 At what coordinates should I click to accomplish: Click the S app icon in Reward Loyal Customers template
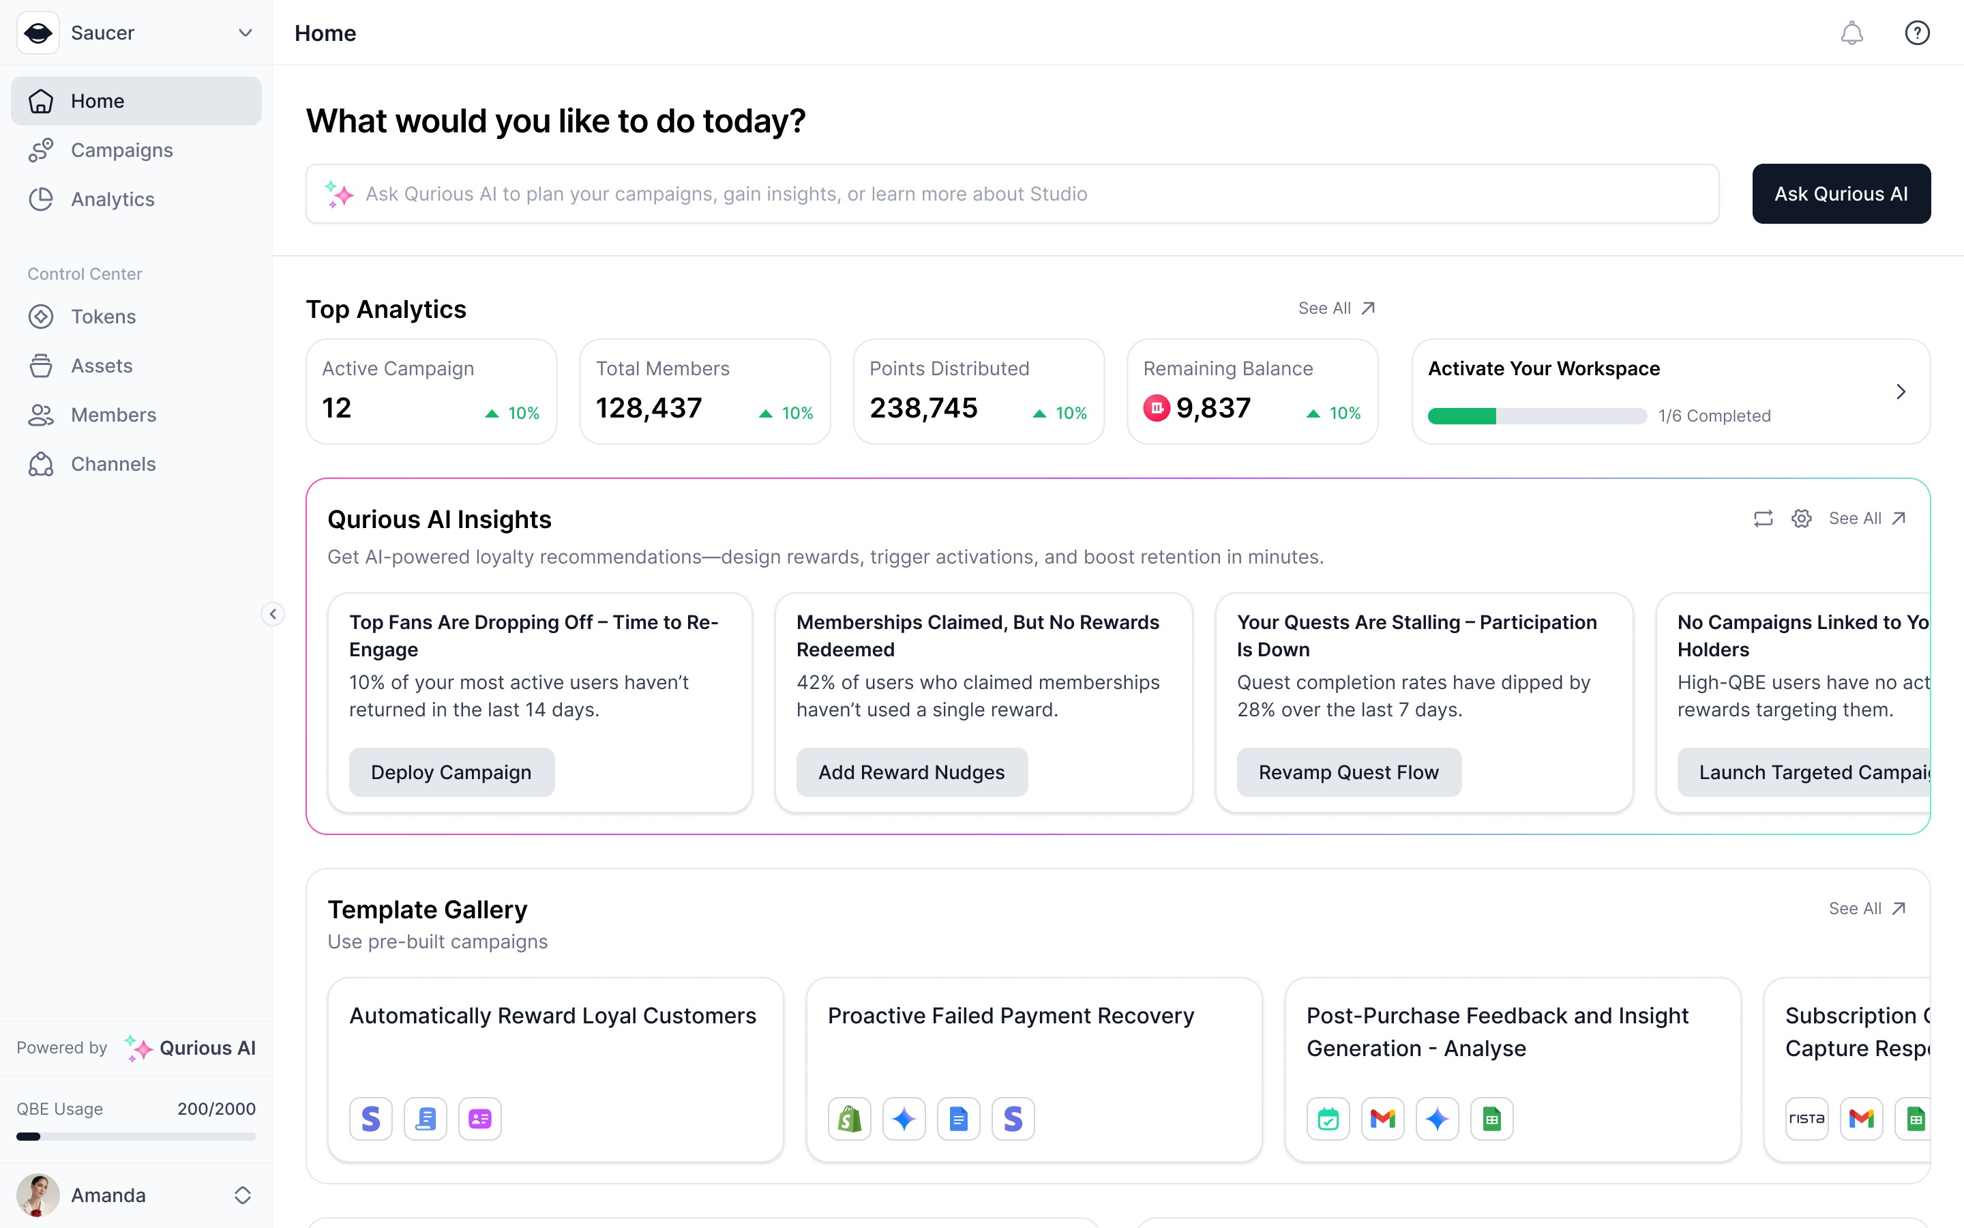371,1119
